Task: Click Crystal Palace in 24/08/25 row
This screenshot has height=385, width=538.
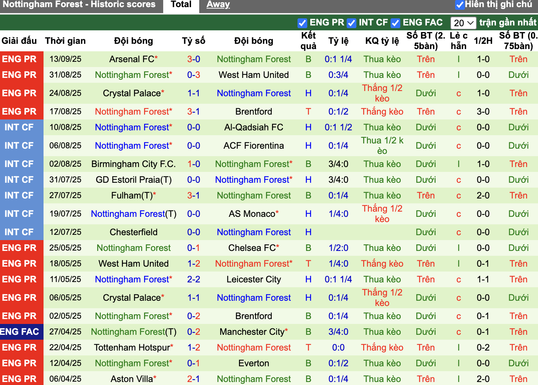Action: point(132,93)
